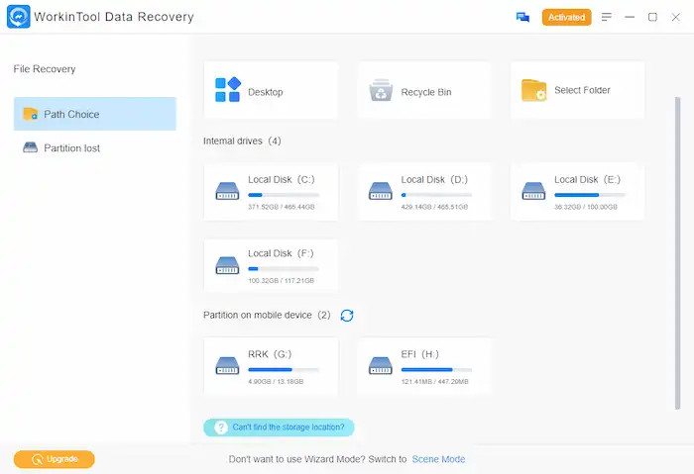Viewport: 694px width, 474px height.
Task: Click the Local Disk (F:) drive icon
Action: (227, 265)
